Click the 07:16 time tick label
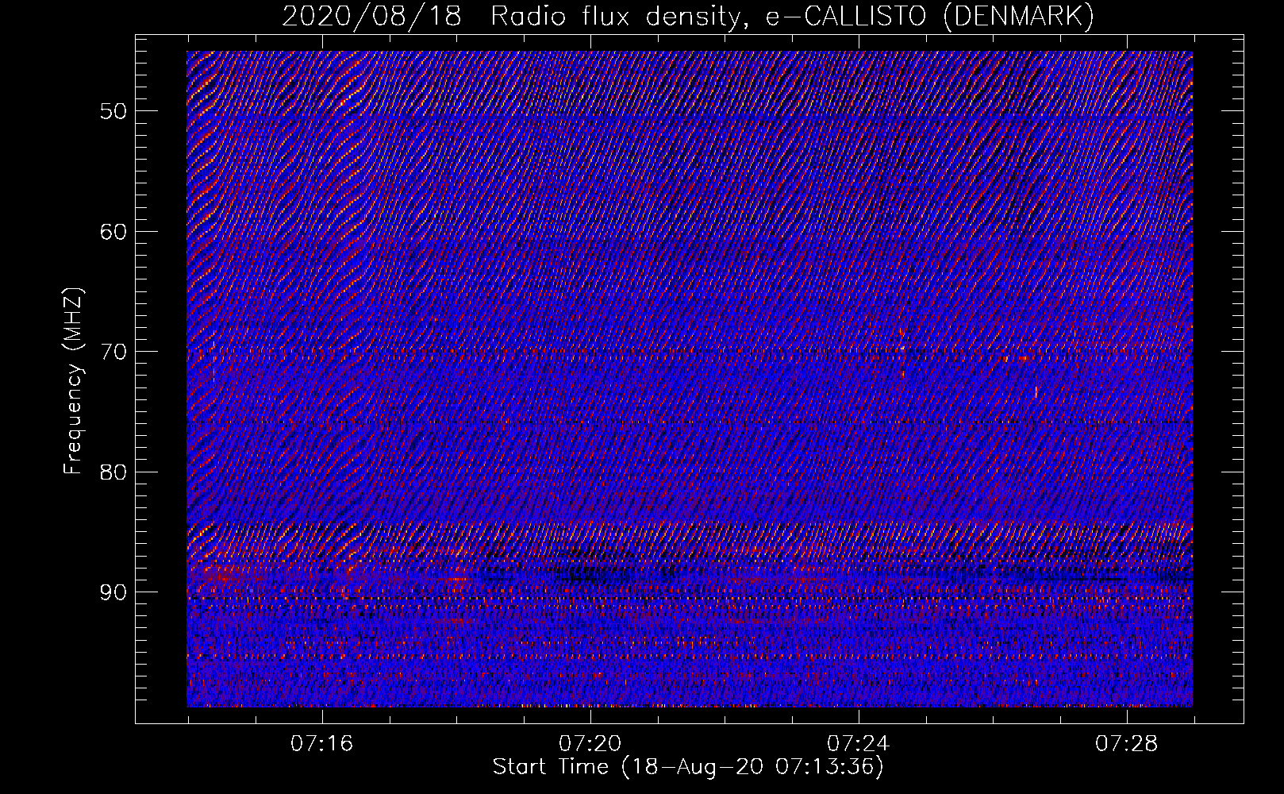The image size is (1284, 794). coord(321,744)
